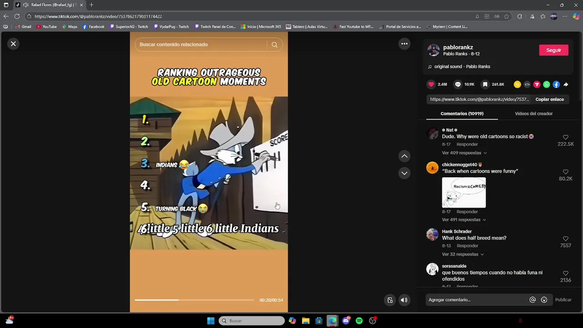Open more share options arrow

click(566, 84)
